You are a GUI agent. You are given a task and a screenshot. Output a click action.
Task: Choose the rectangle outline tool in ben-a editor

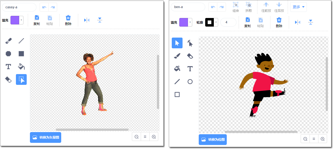(x=177, y=95)
